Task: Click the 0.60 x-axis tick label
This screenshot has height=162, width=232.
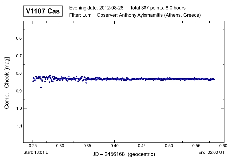Action: pos(223,146)
